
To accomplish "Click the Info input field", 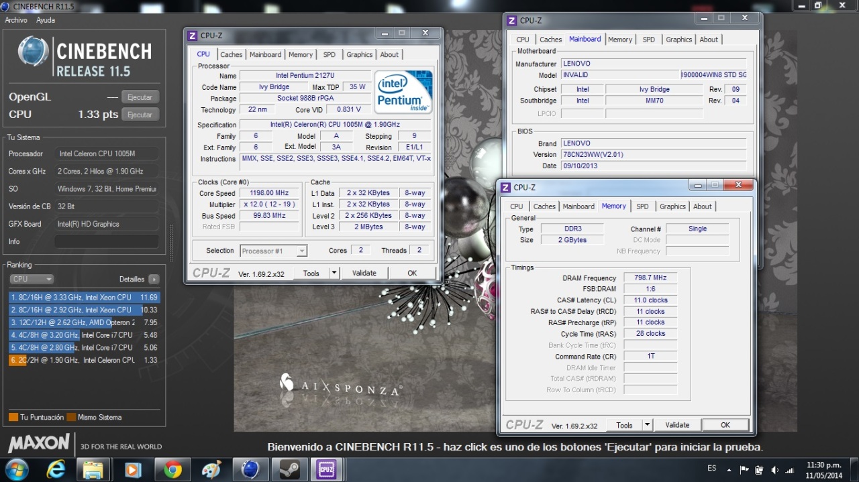I will point(107,241).
